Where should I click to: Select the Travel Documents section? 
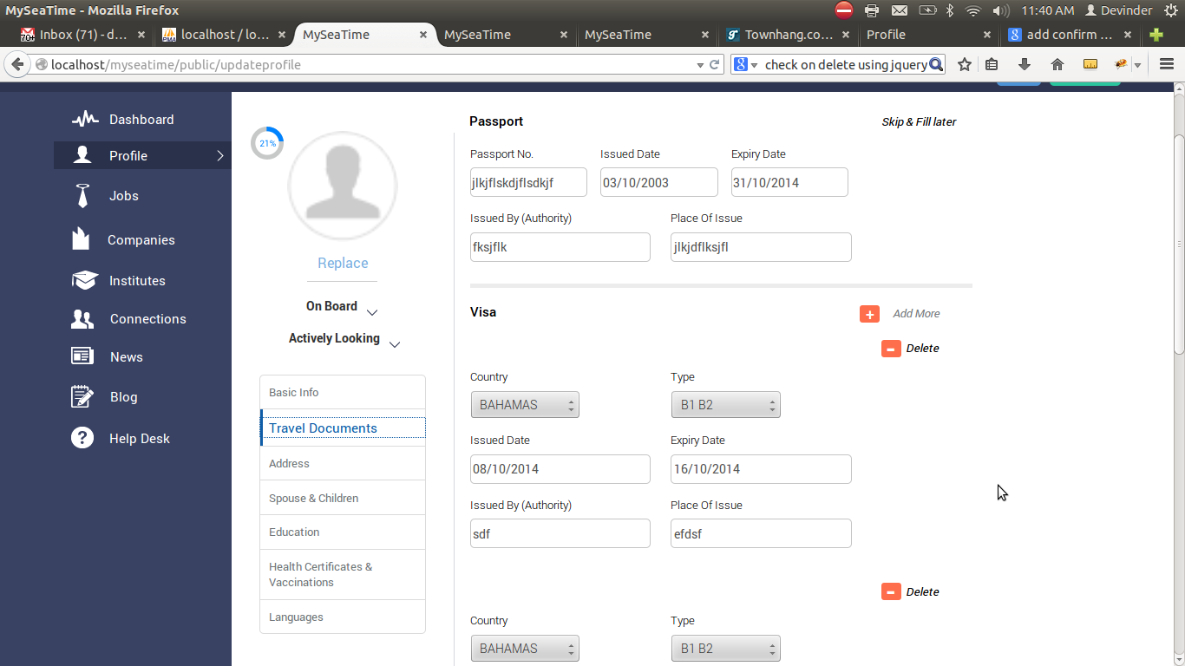343,428
